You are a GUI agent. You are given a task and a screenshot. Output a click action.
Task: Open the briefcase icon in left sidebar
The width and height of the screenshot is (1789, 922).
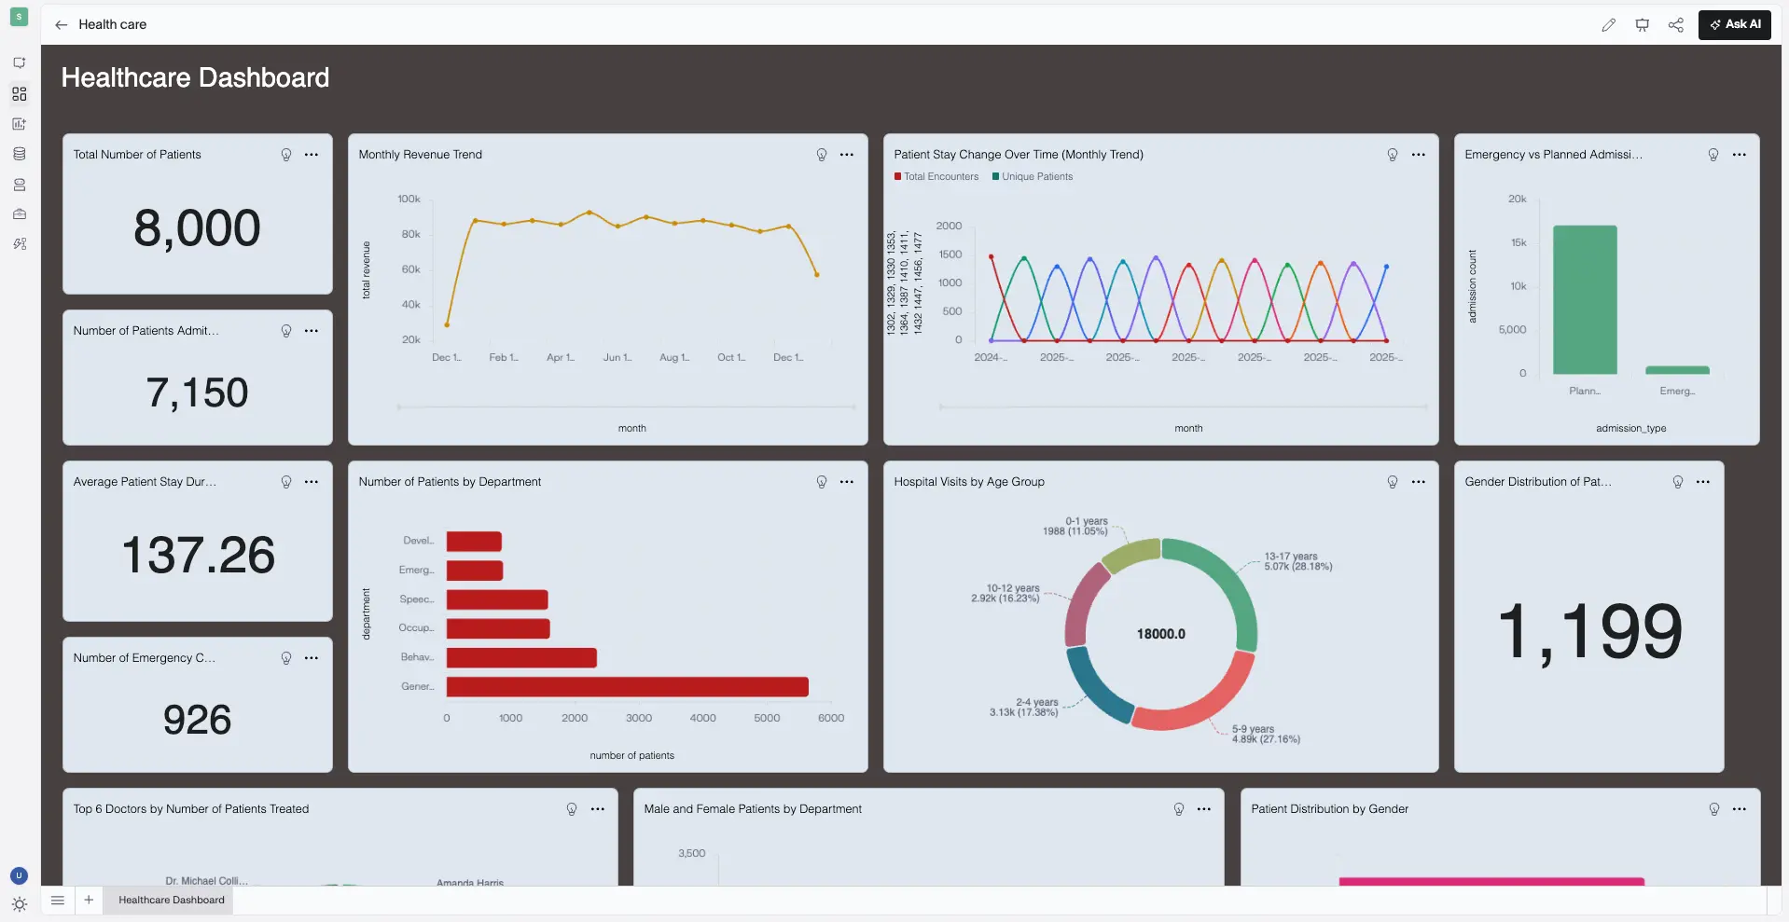click(x=20, y=213)
